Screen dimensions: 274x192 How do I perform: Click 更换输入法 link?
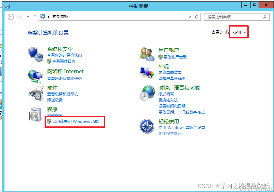pyautogui.click(x=168, y=100)
